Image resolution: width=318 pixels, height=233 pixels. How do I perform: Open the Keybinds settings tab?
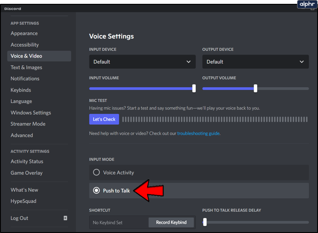21,90
